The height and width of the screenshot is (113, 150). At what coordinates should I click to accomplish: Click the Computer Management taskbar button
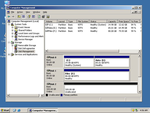tap(43, 110)
